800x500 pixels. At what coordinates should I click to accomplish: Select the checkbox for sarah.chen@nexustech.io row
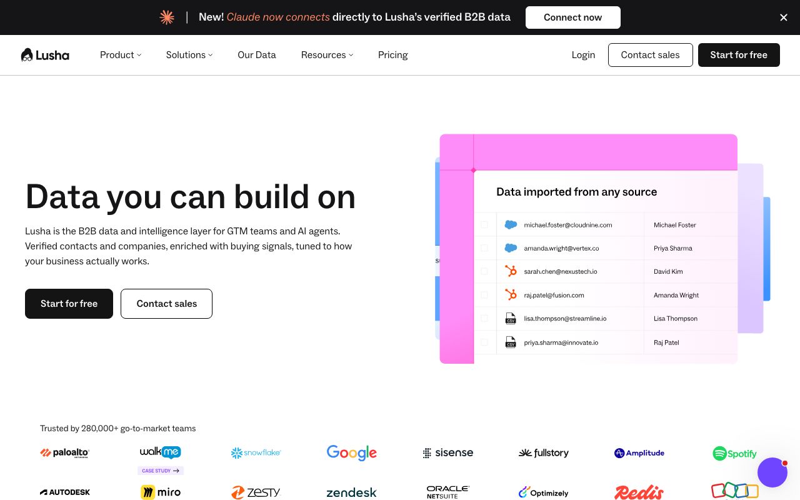coord(484,271)
